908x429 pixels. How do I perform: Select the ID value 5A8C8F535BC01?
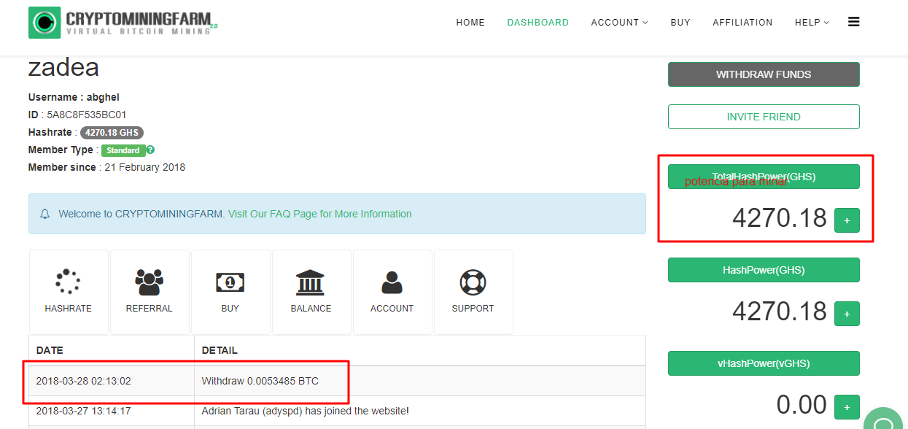[87, 115]
